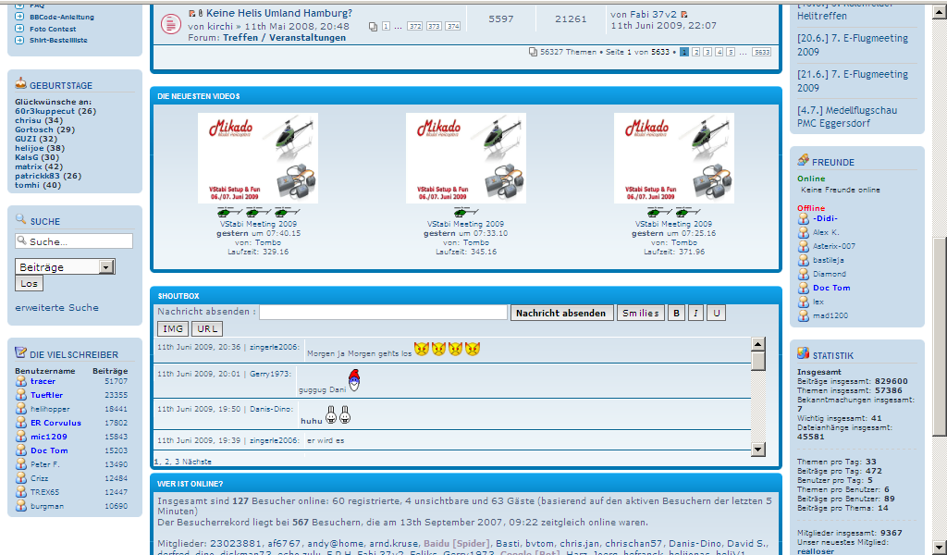947x555 pixels.
Task: Click the user avatar icon next to Tueftler
Action: 21,395
